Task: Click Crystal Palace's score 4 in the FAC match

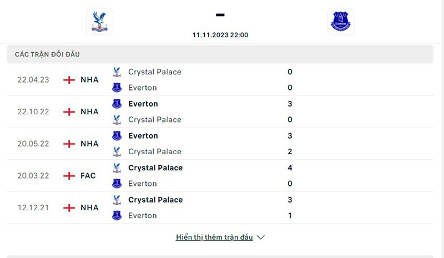Action: click(290, 168)
